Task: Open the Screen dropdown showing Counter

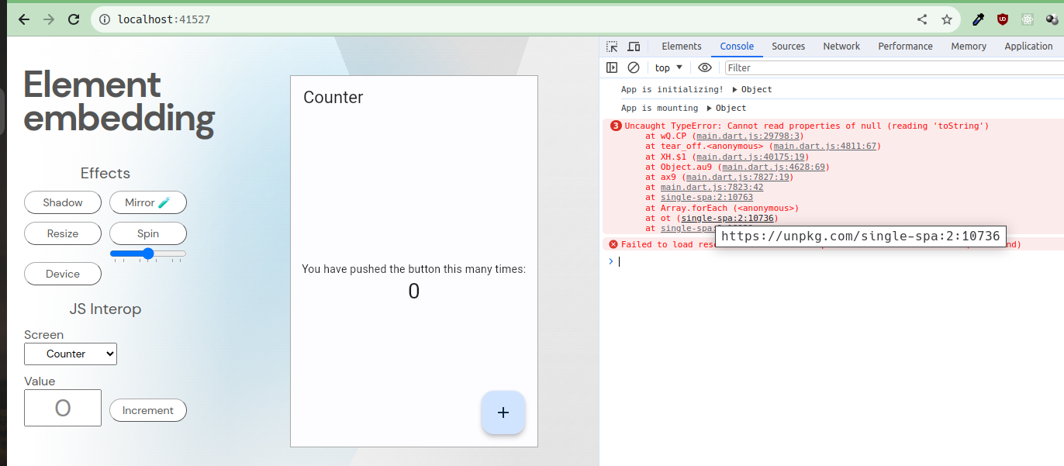Action: (x=70, y=354)
